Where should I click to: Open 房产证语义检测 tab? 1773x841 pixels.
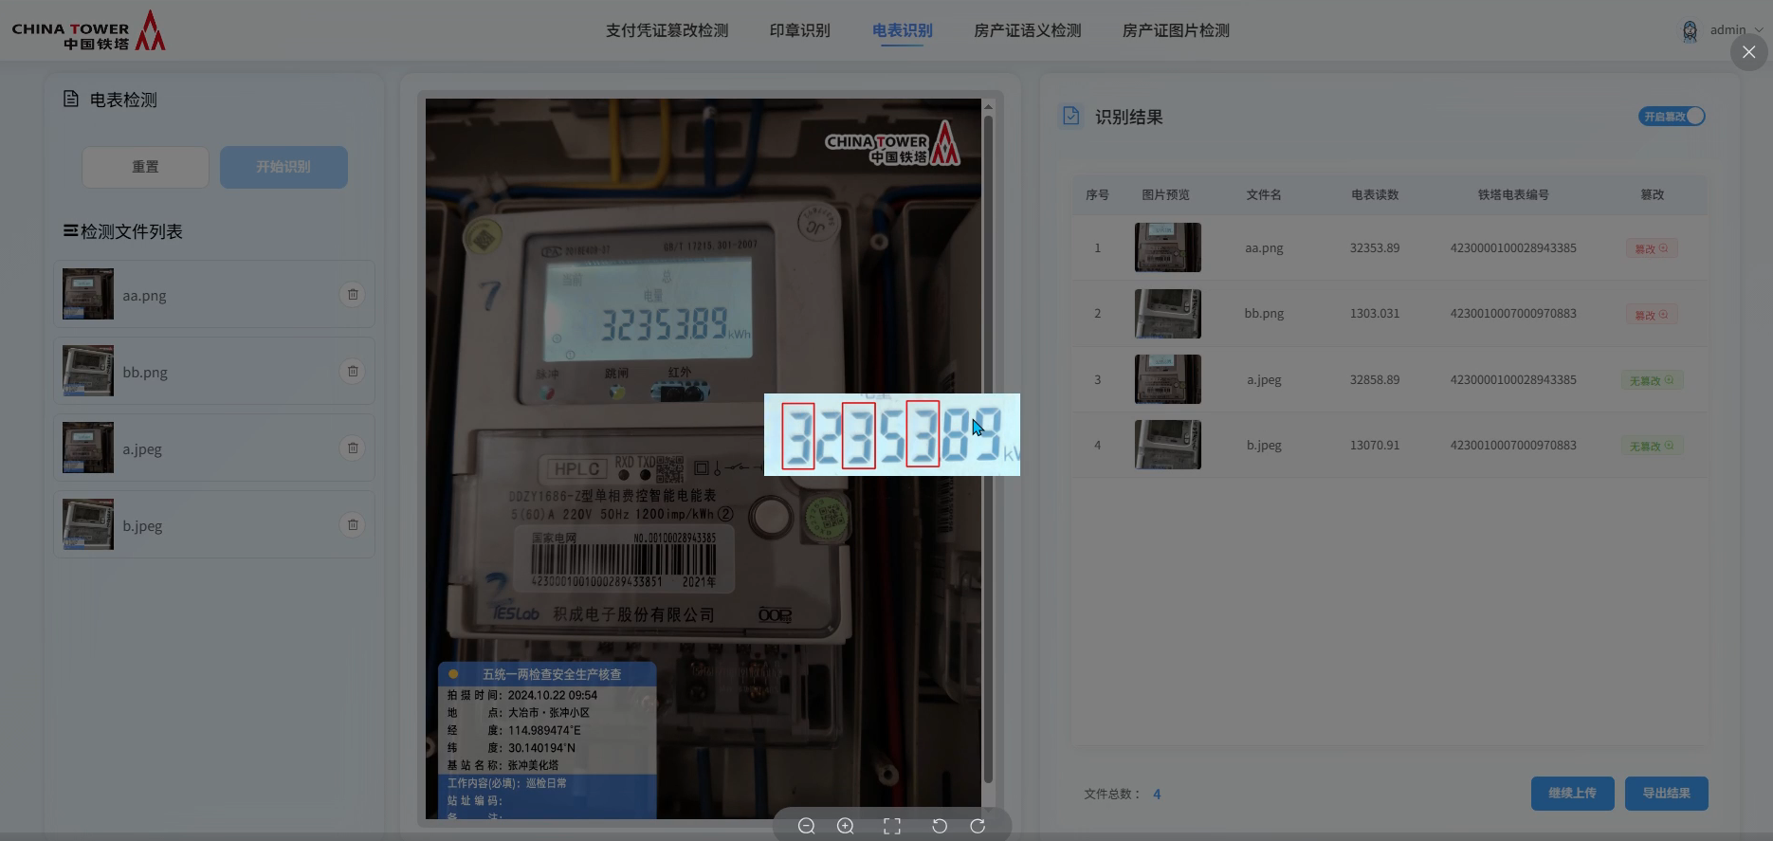(1028, 30)
